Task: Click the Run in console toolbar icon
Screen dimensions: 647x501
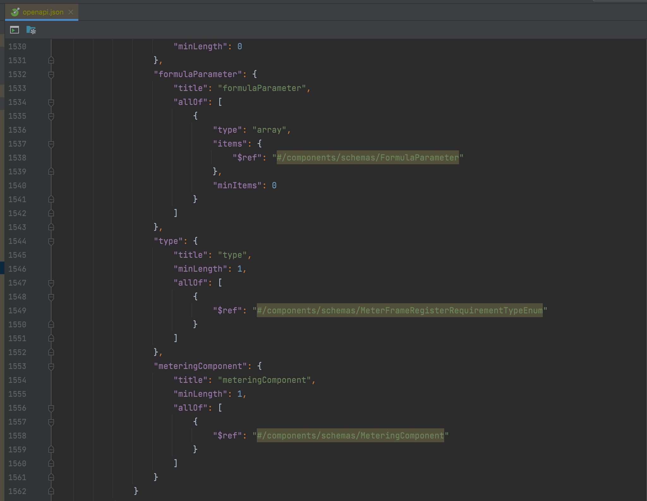Action: (14, 30)
